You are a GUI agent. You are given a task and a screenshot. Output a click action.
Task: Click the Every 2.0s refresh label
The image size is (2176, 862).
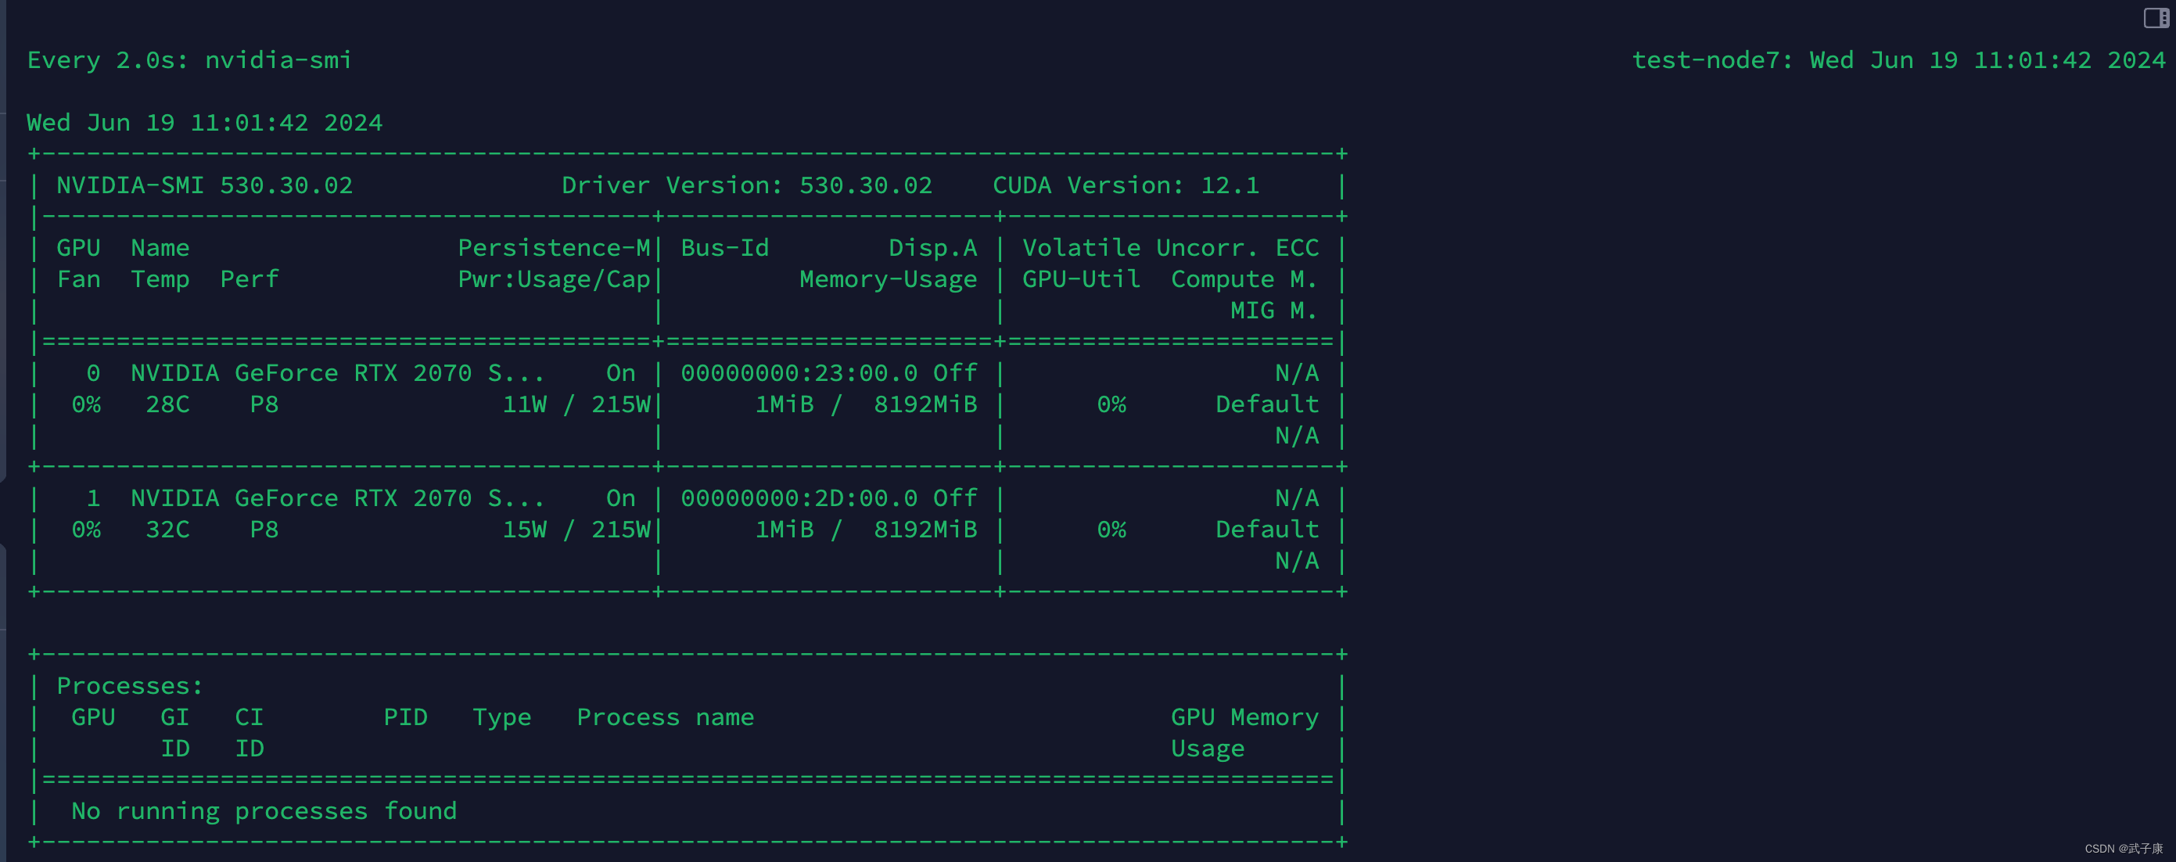(104, 59)
